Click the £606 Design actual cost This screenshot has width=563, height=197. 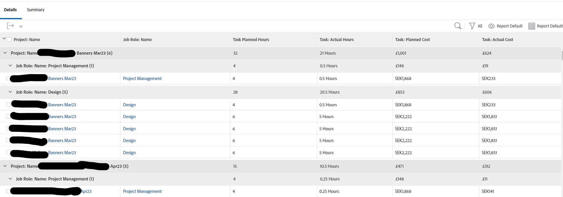487,92
